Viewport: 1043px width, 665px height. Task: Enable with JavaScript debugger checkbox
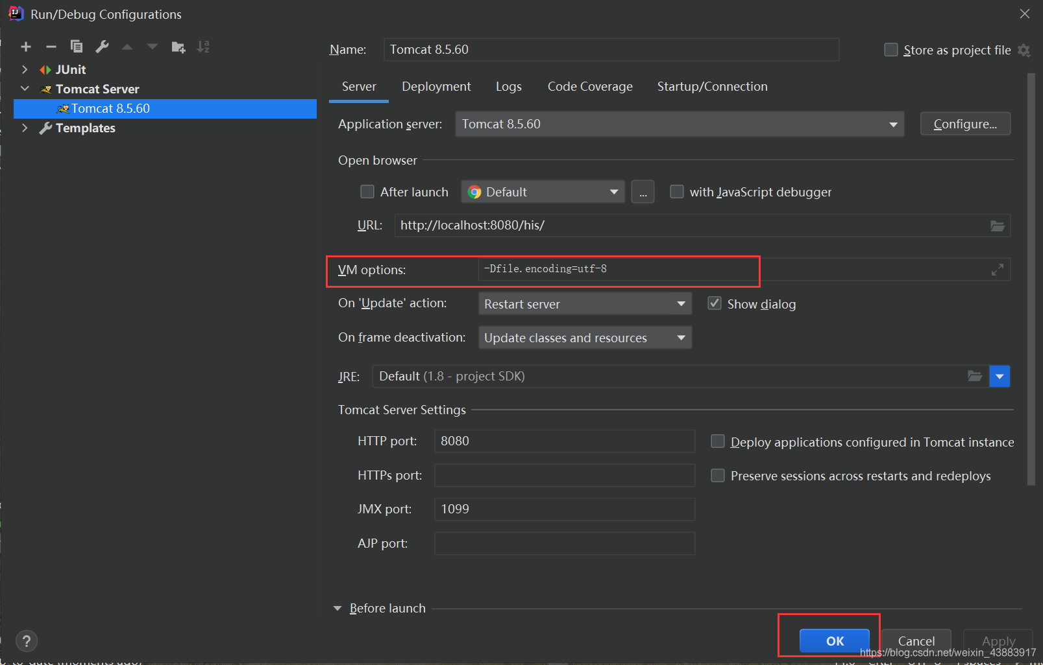[x=677, y=192]
